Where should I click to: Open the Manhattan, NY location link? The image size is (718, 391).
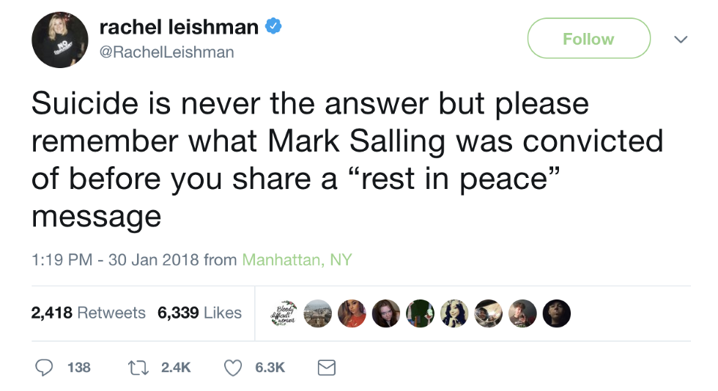pyautogui.click(x=297, y=260)
